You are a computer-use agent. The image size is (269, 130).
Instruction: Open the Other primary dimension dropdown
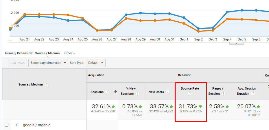pyautogui.click(x=69, y=53)
